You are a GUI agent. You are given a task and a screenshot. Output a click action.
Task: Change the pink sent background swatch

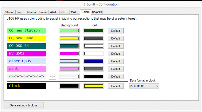coord(69,69)
